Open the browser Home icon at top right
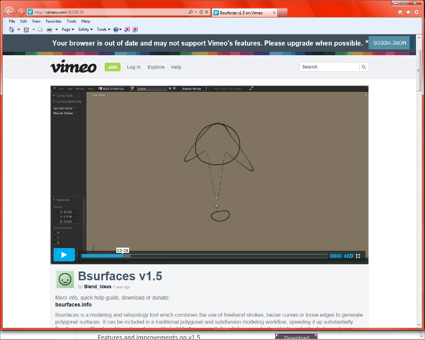This screenshot has width=425, height=340. 400,12
